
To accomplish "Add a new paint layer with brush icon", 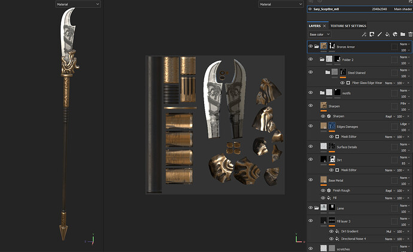I will (x=379, y=34).
